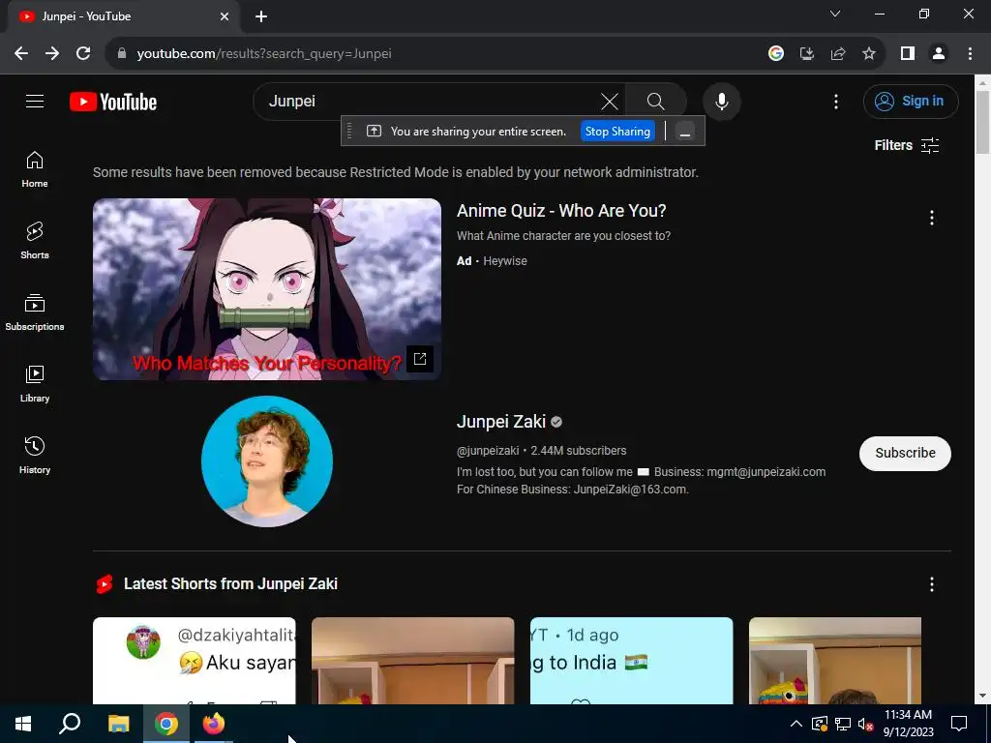Screen dimensions: 991x743
Task: Open History in sidebar
Action: point(35,455)
